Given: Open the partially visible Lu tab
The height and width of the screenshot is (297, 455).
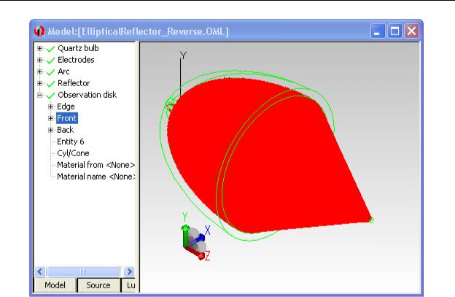Looking at the screenshot, I should click(128, 285).
